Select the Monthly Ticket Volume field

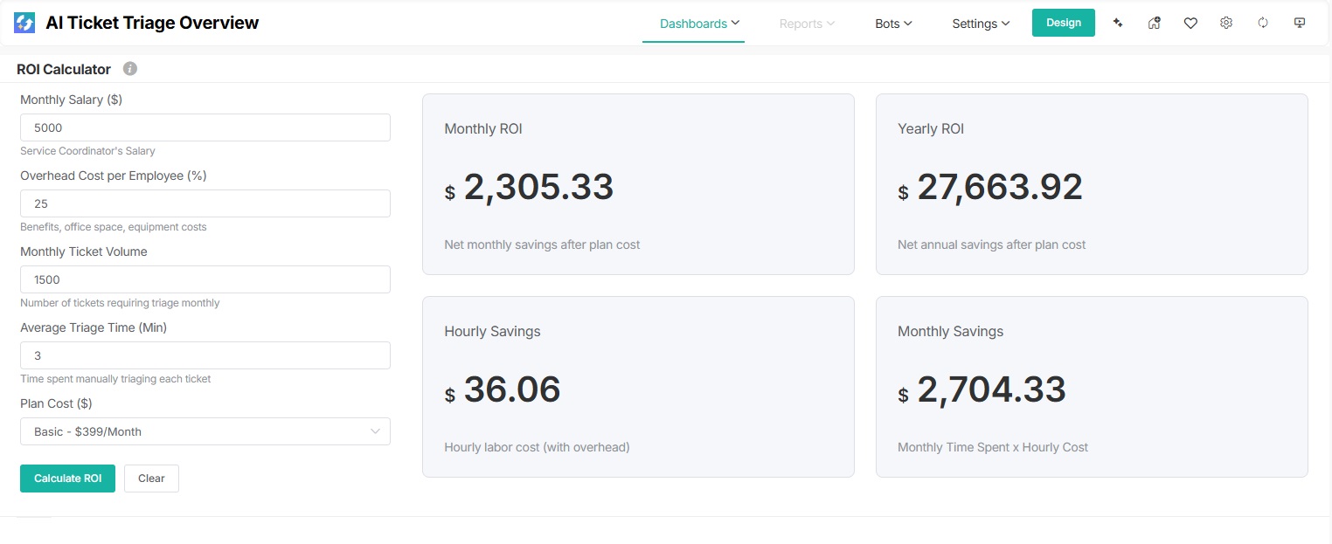(205, 279)
